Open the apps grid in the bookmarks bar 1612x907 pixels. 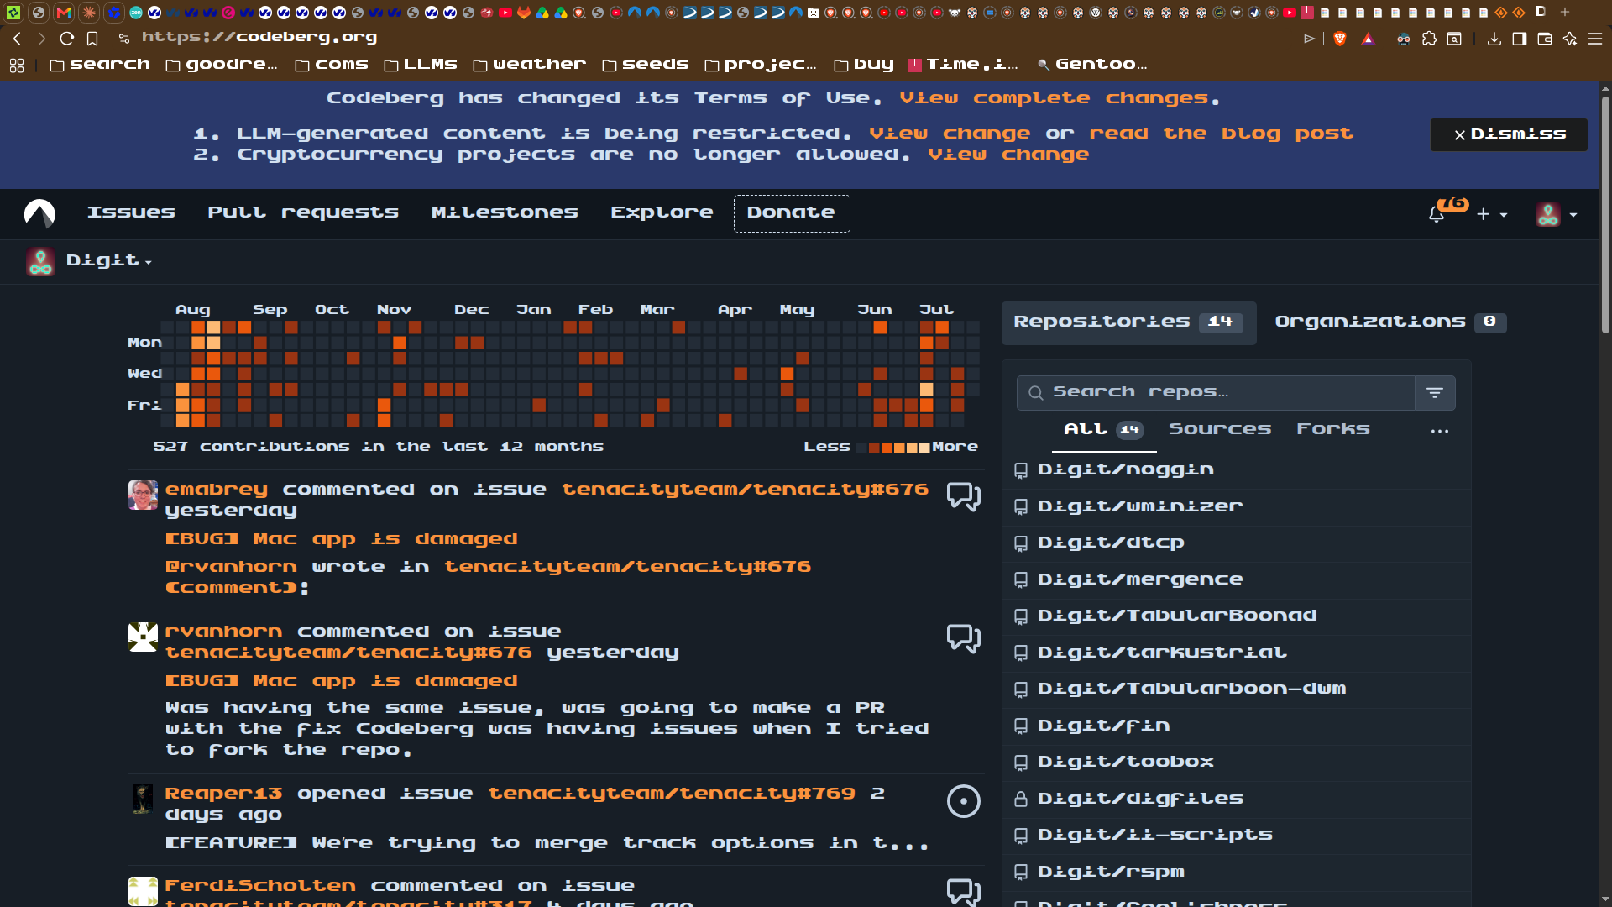coord(17,66)
